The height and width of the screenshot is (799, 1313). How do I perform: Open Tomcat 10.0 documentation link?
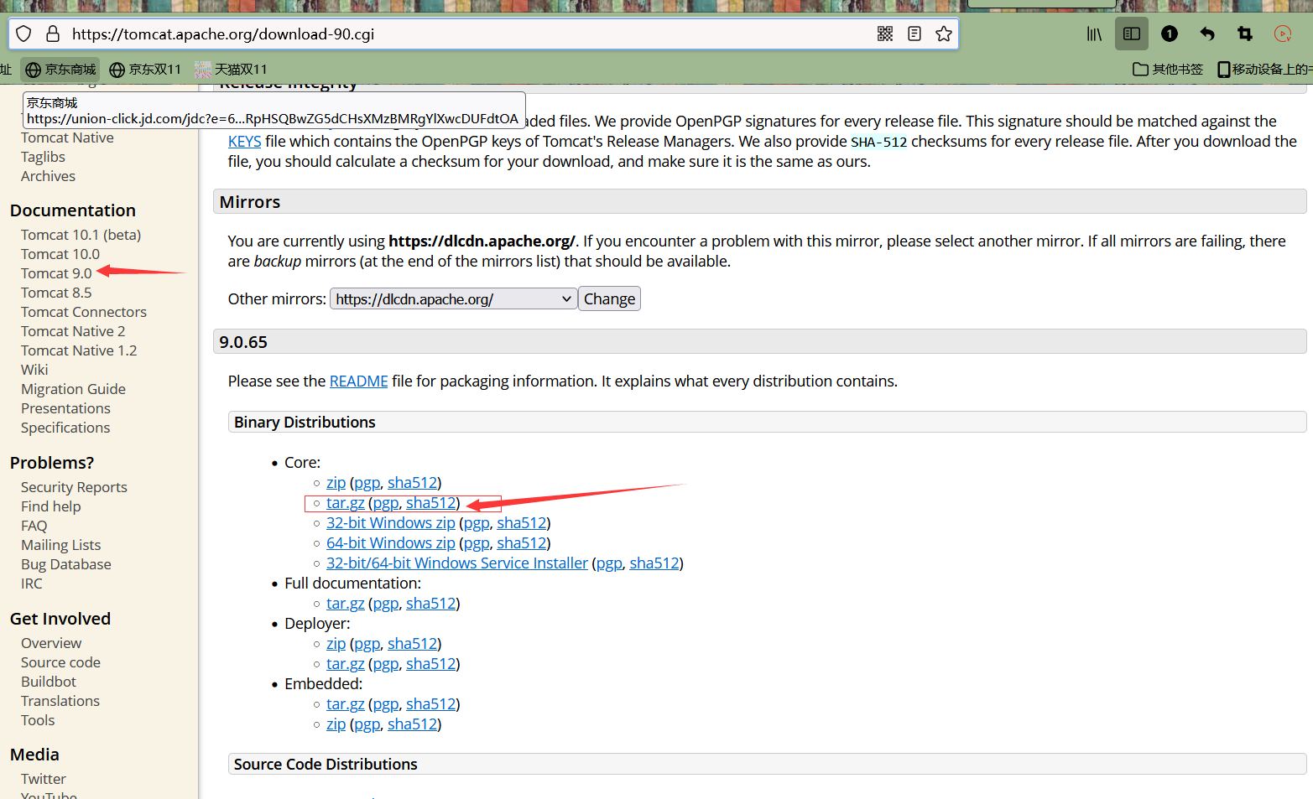pyautogui.click(x=60, y=255)
